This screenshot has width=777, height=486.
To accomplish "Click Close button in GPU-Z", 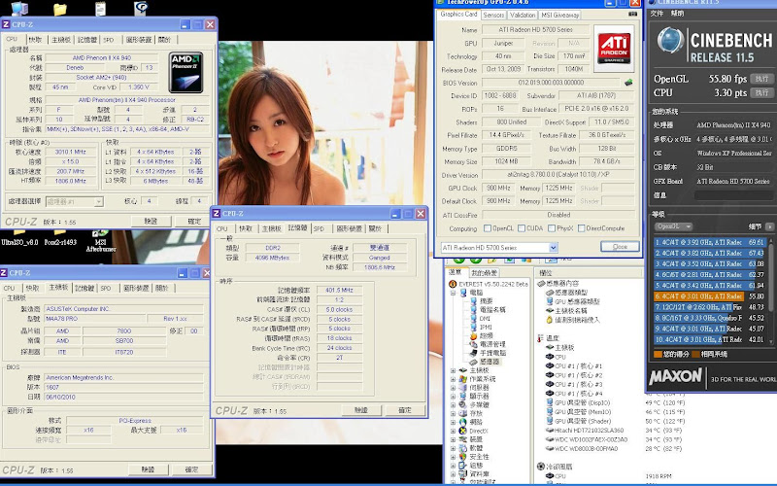I will coord(620,247).
